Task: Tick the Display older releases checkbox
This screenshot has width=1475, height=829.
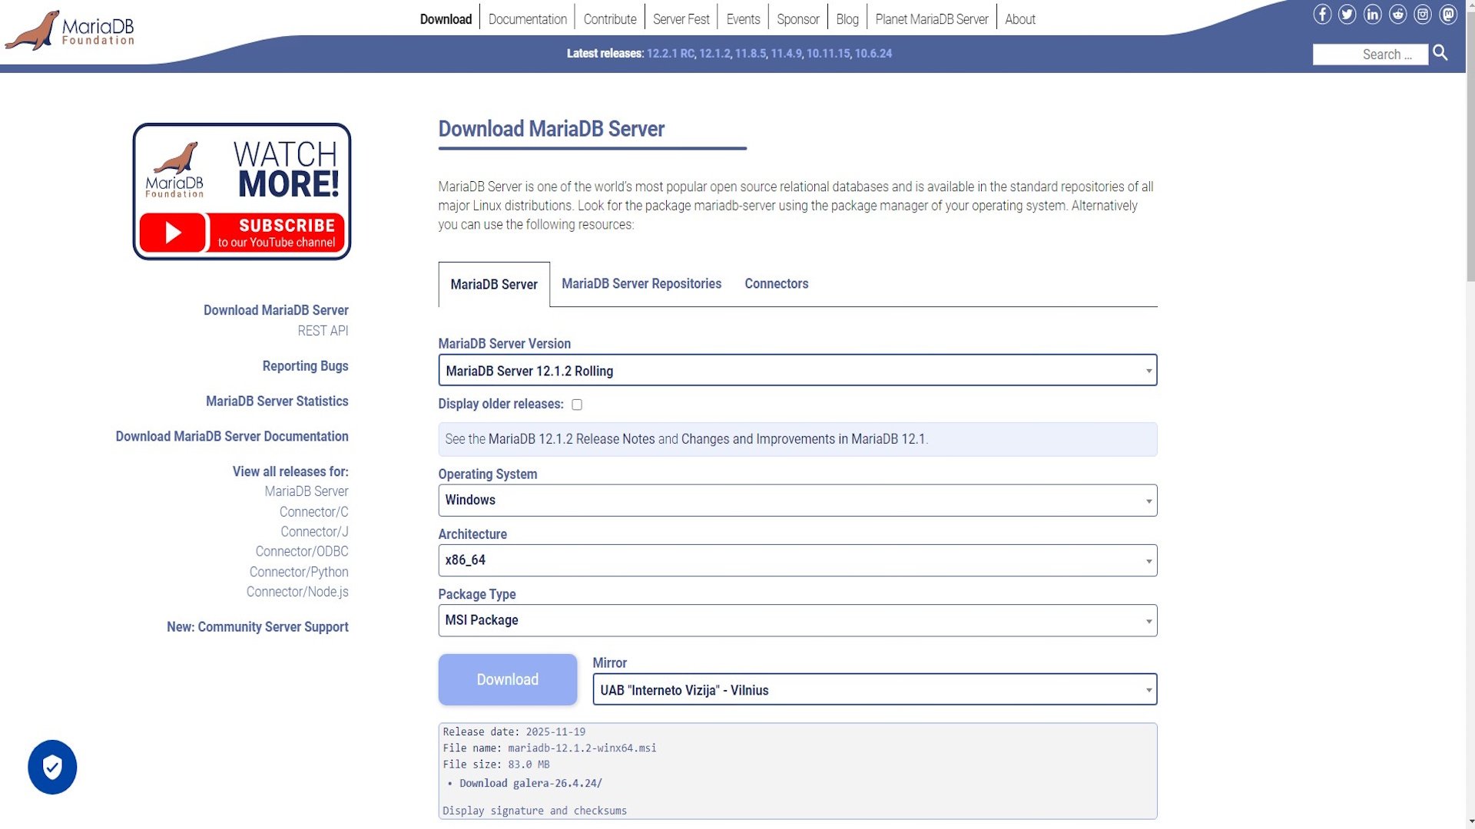Action: click(x=577, y=405)
